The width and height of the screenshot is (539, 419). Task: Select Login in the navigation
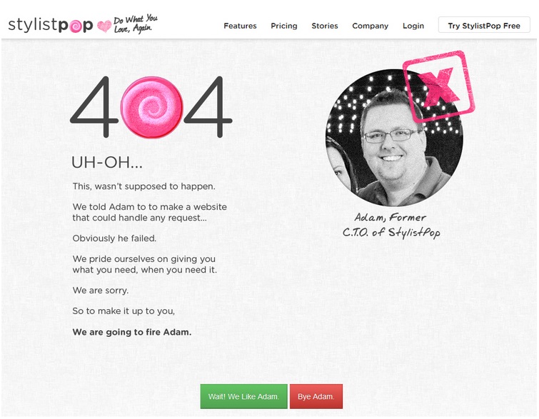[413, 26]
